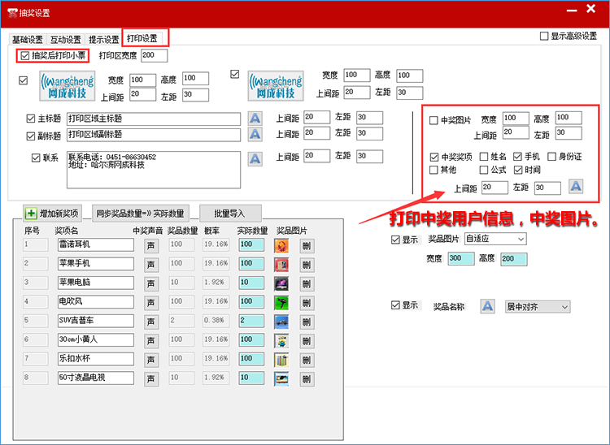Click the 同步奖品数量=>实际数量 button
This screenshot has width=610, height=445.
[x=140, y=214]
